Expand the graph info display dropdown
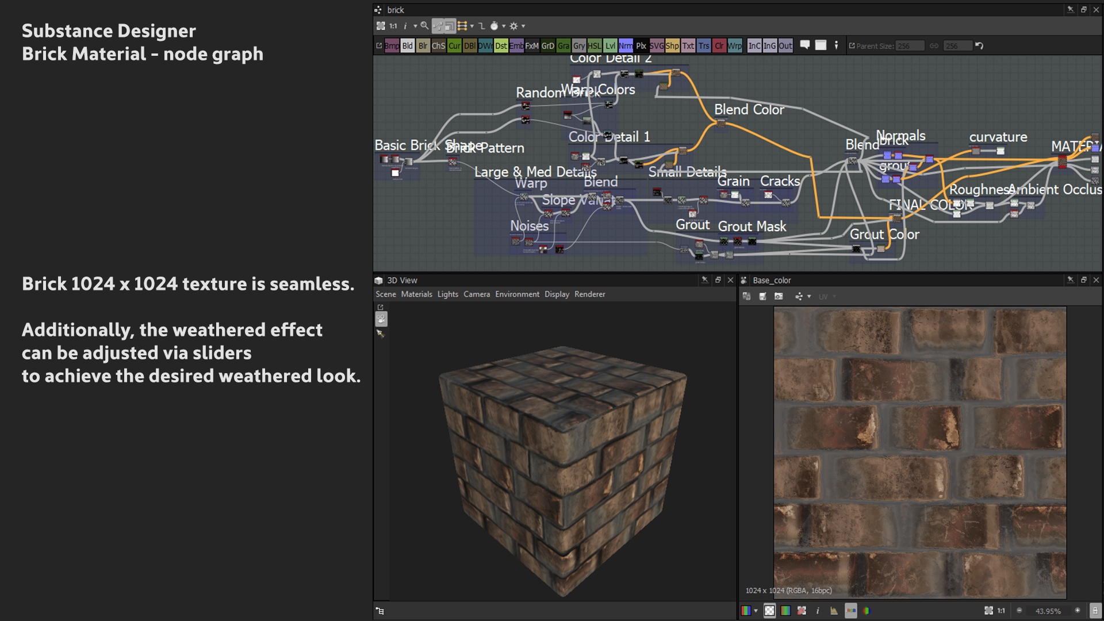Image resolution: width=1104 pixels, height=621 pixels. coord(415,26)
